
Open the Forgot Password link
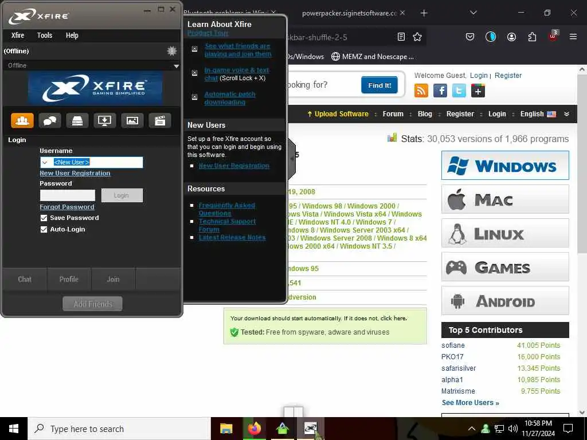pos(67,207)
